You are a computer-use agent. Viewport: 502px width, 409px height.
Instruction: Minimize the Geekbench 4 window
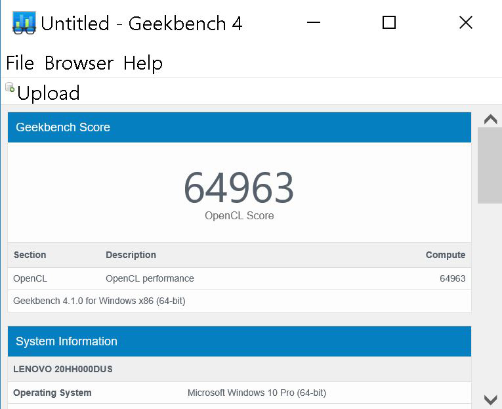pos(313,23)
